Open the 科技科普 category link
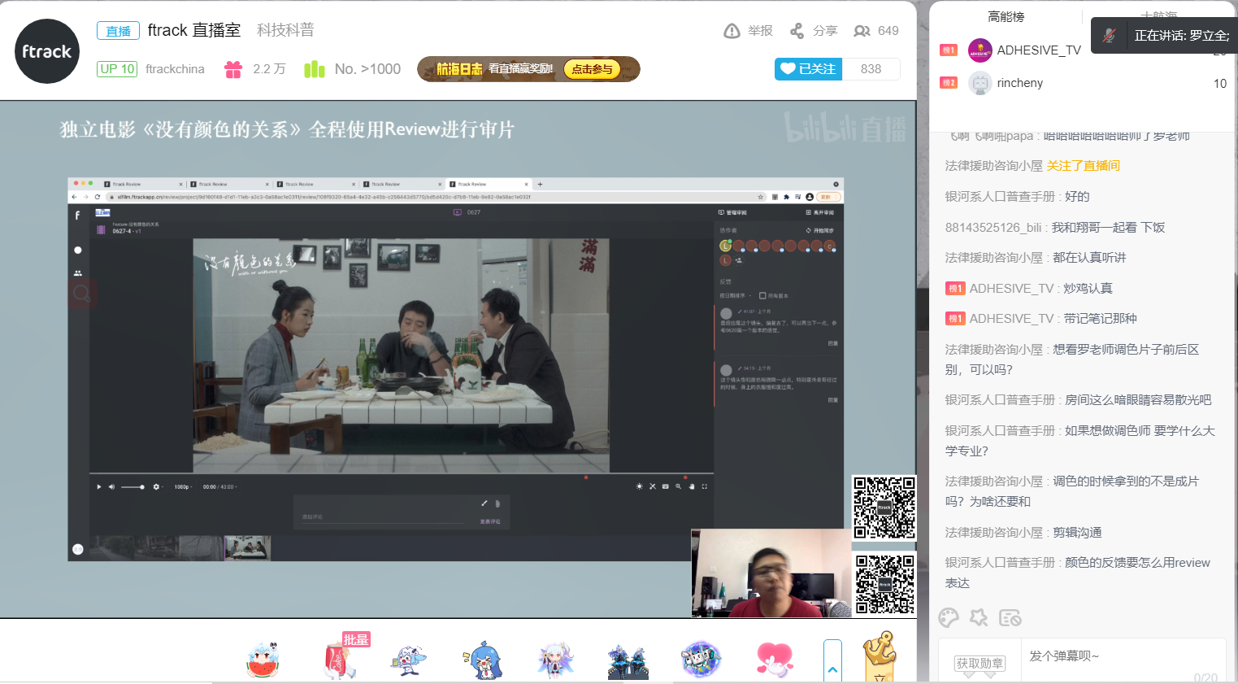The width and height of the screenshot is (1238, 684). 285,30
